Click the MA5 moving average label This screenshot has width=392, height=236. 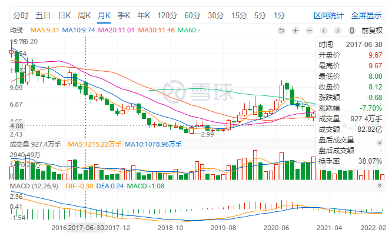coord(45,30)
